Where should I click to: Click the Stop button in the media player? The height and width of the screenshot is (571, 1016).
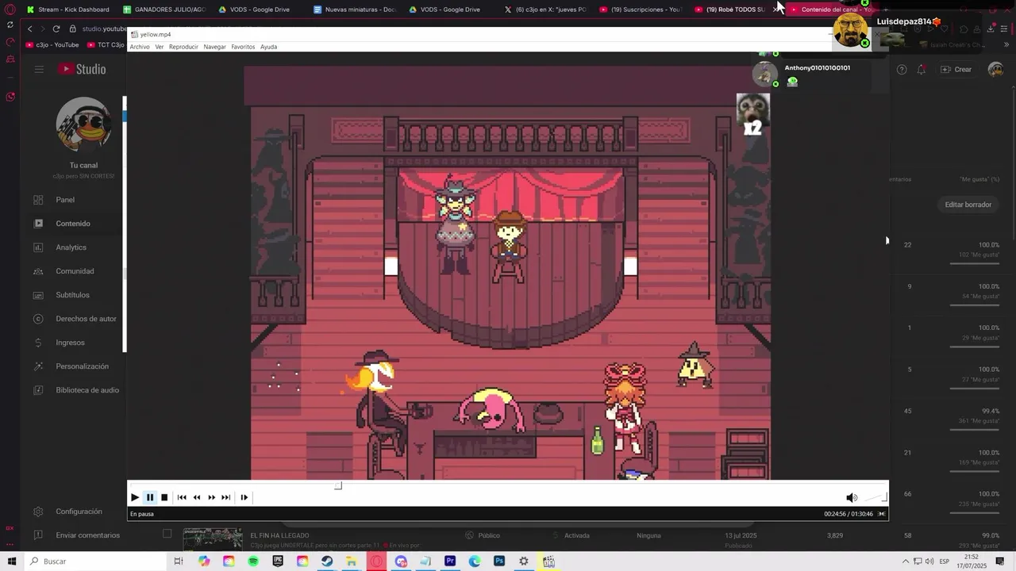point(164,497)
